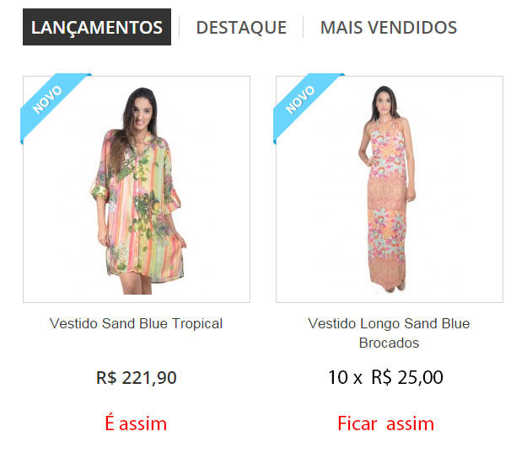Click the NOVO ribbon on the Tropical dress
Viewport: 516px width, 463px height.
tap(48, 99)
